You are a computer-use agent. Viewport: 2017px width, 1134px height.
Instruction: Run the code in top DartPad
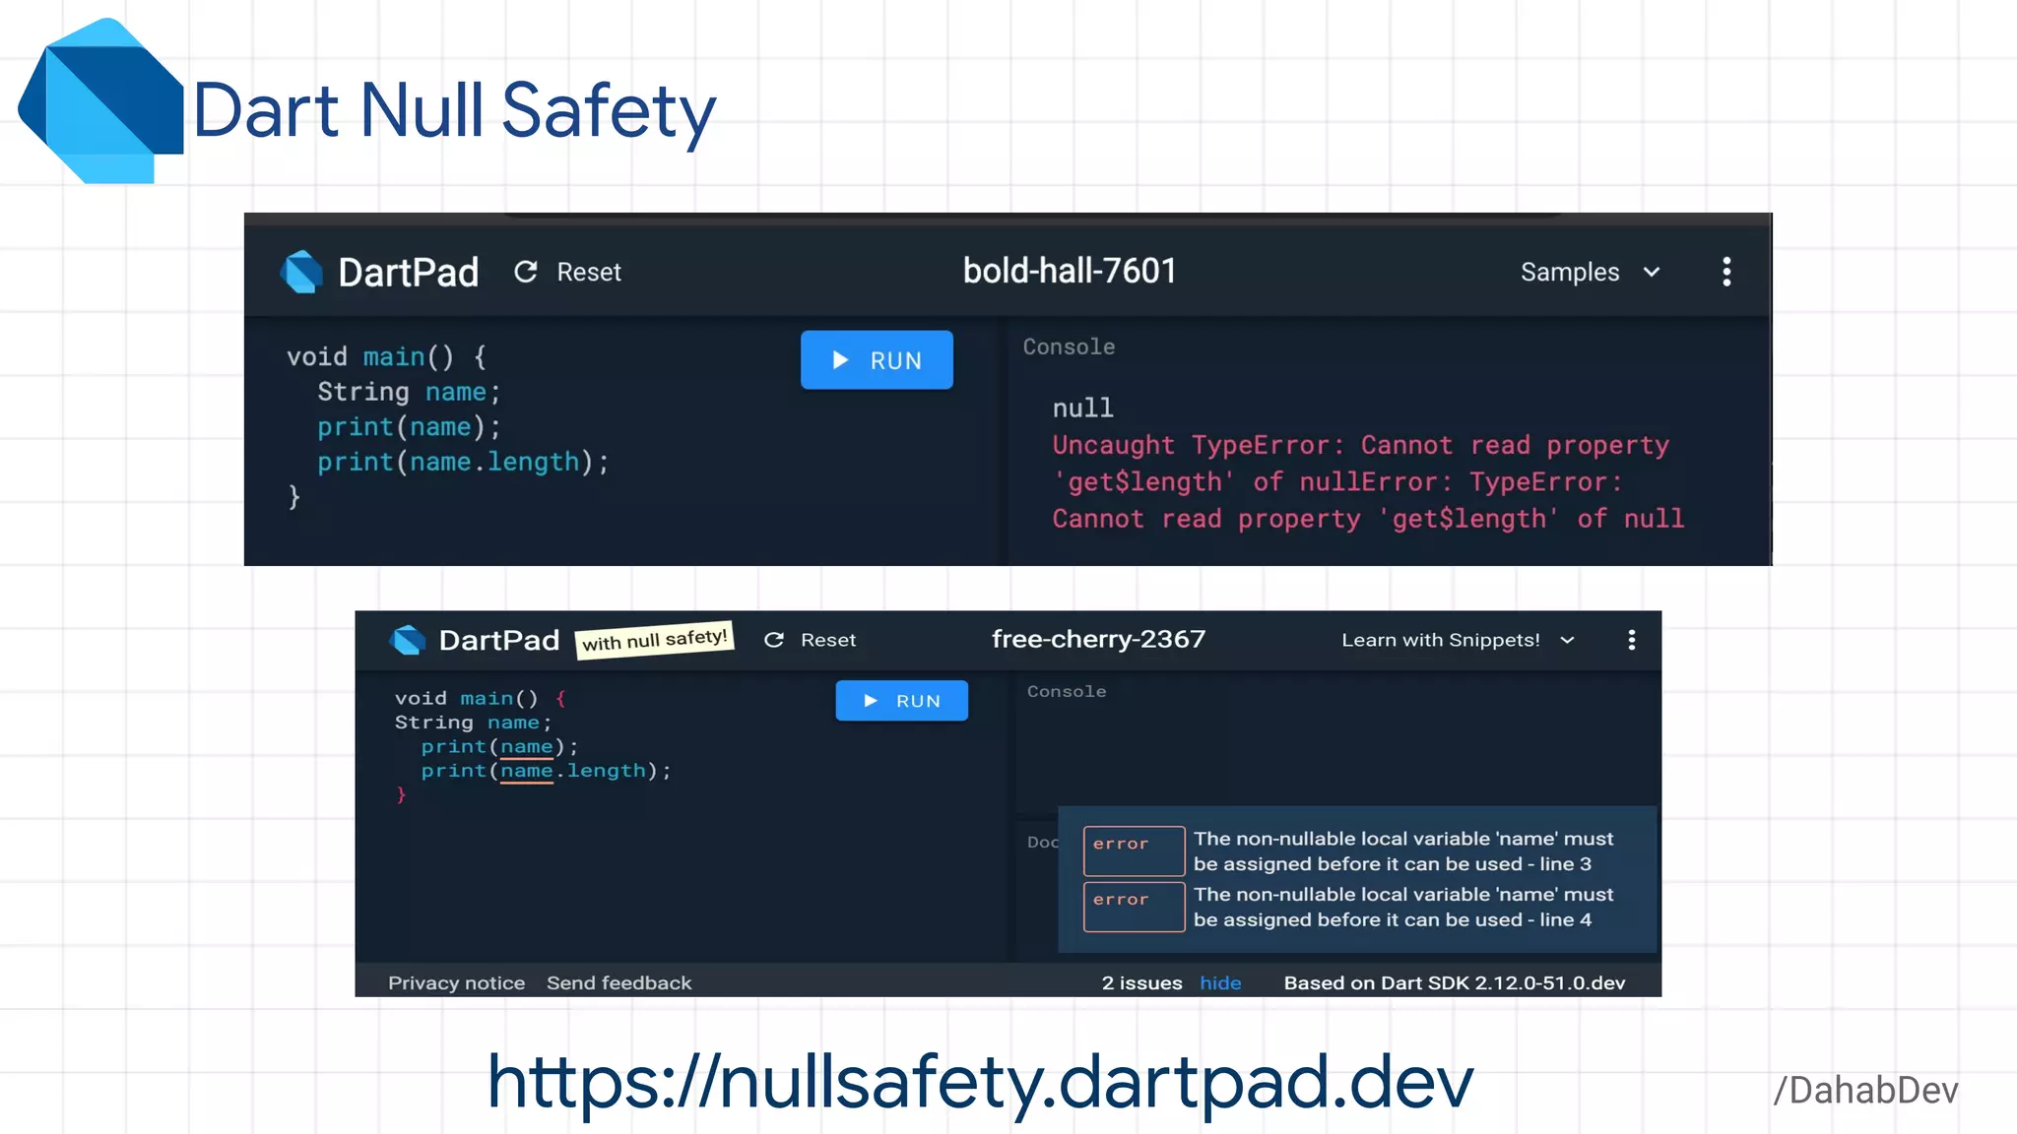tap(877, 360)
